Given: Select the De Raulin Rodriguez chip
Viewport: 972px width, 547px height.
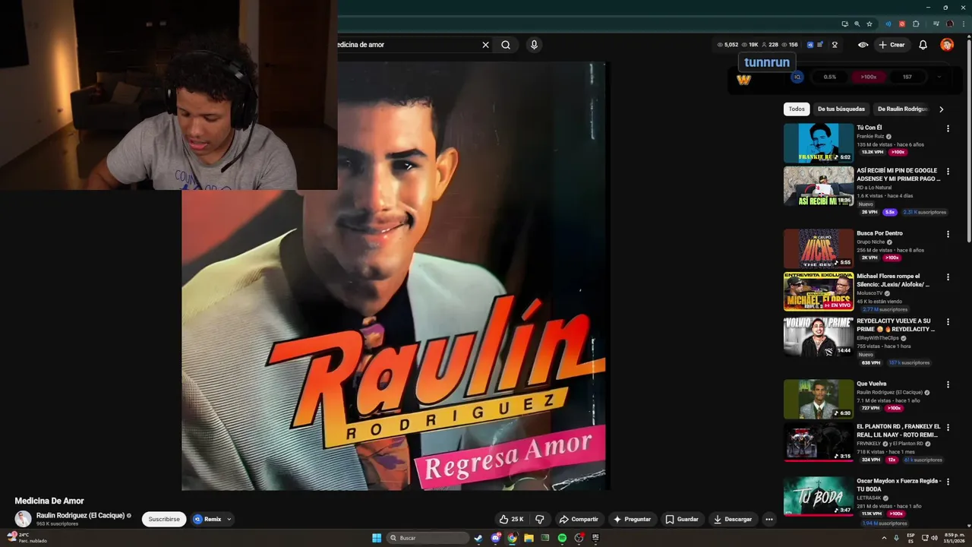Looking at the screenshot, I should tap(902, 109).
